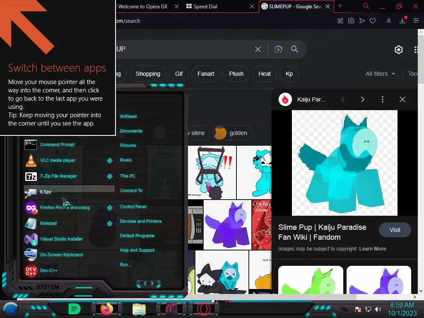Search by image with Google Lens
The height and width of the screenshot is (318, 424).
278,49
